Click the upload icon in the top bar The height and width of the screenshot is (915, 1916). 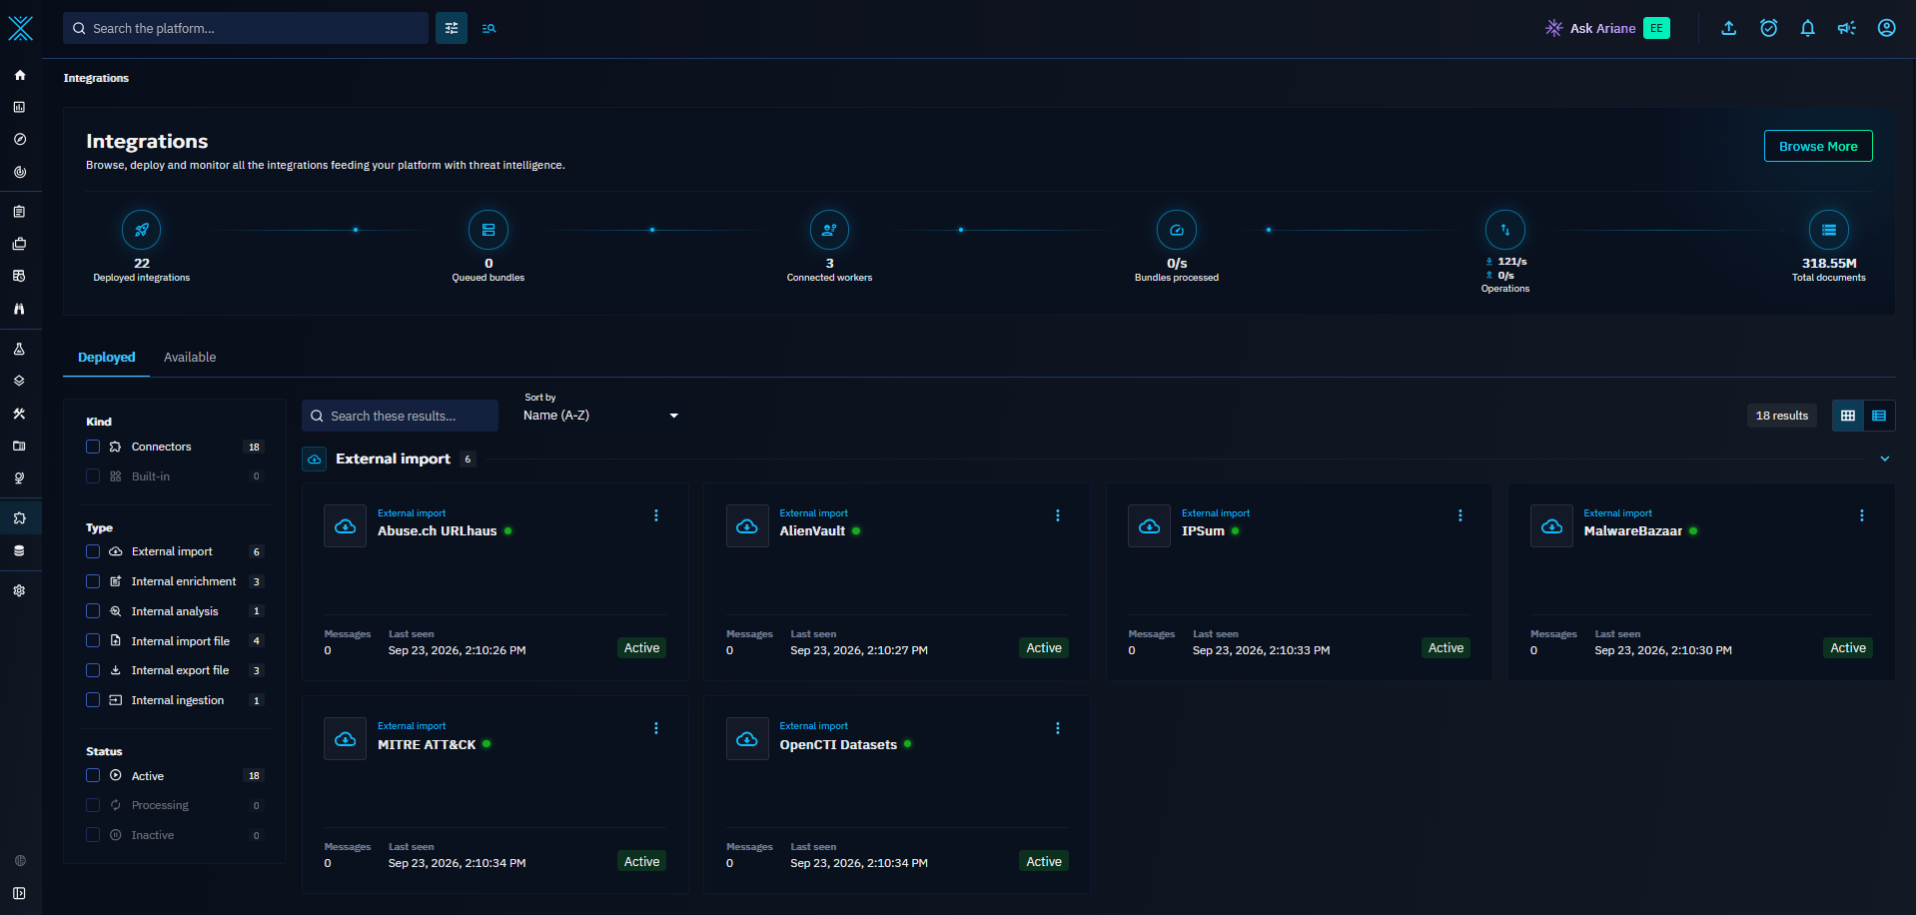pyautogui.click(x=1728, y=28)
